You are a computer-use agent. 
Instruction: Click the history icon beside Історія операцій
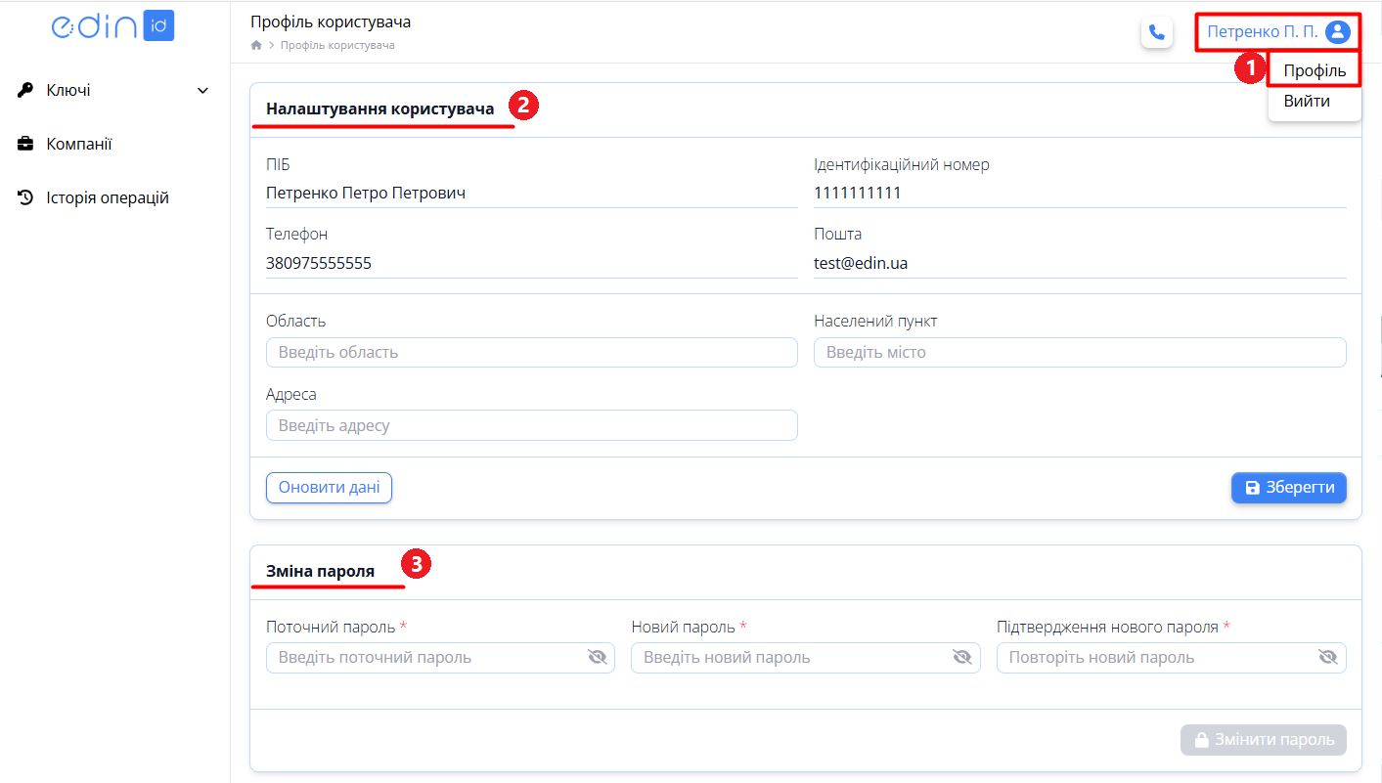point(25,197)
